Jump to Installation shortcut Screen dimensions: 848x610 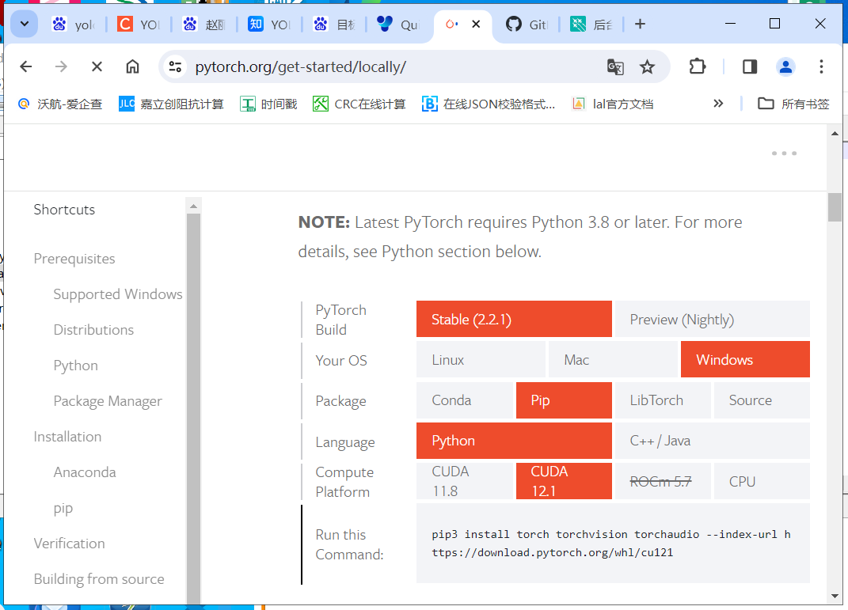[x=67, y=437]
